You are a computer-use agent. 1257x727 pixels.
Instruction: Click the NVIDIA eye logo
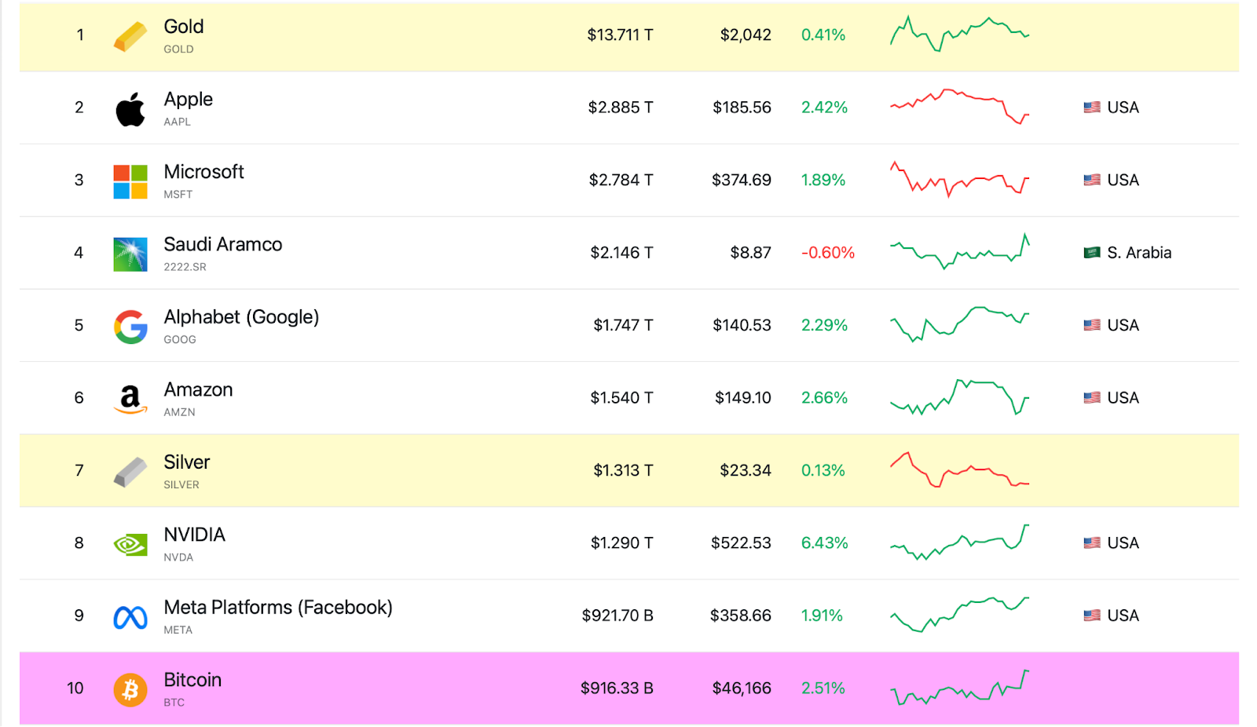(130, 544)
